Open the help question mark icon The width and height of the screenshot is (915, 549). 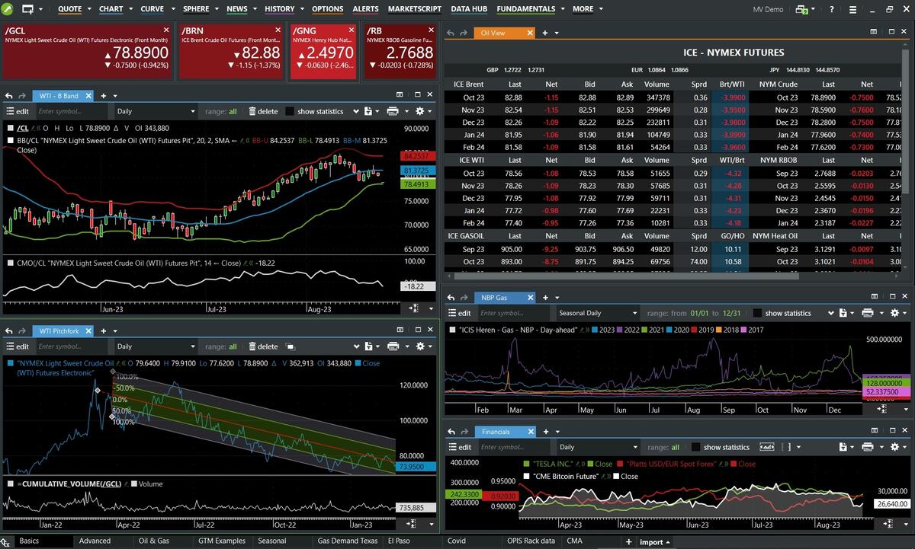click(x=832, y=9)
